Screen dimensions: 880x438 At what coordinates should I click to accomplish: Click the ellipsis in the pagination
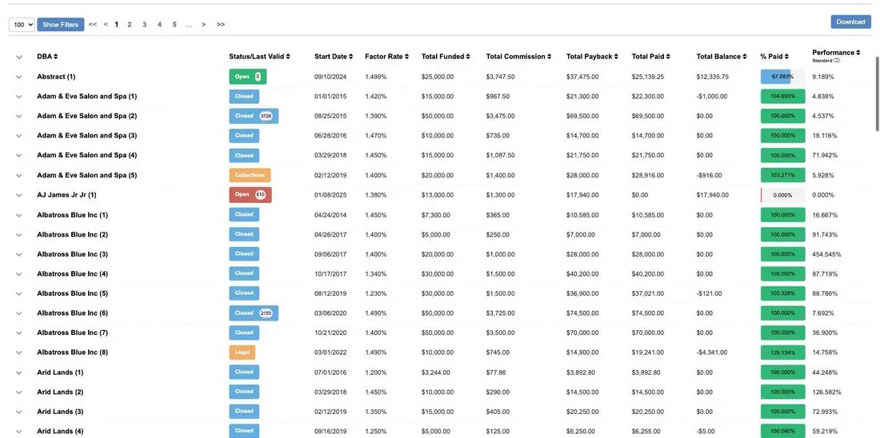[189, 25]
